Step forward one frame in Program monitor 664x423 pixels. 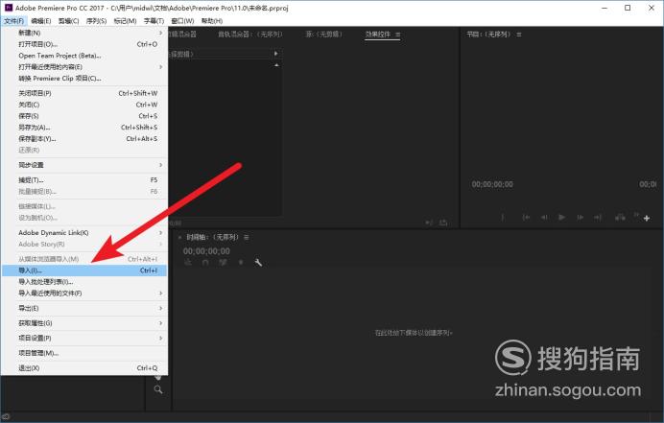[x=580, y=217]
